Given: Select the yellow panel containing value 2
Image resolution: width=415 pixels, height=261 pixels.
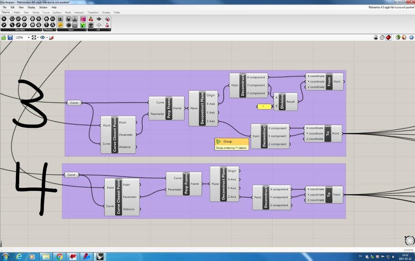Looking at the screenshot, I should (x=264, y=107).
